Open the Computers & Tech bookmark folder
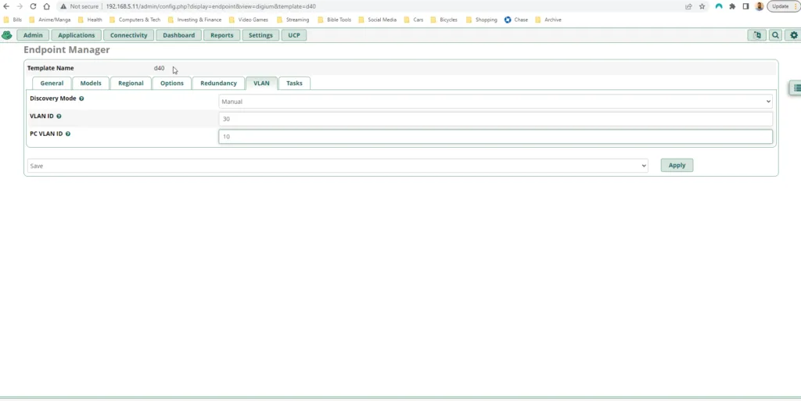This screenshot has width=801, height=401. click(x=135, y=20)
